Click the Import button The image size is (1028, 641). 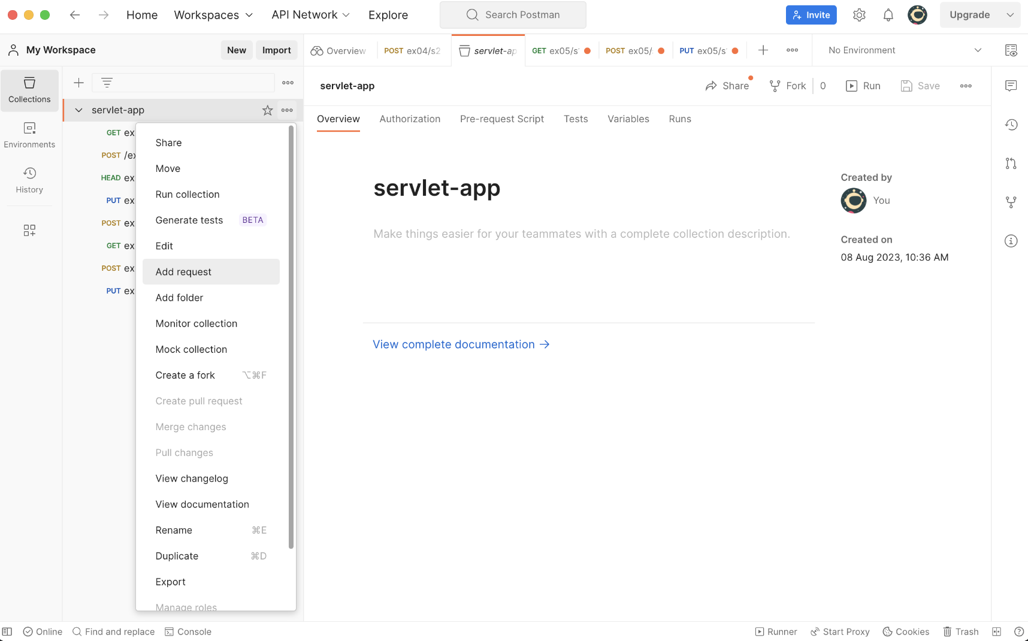pos(276,50)
